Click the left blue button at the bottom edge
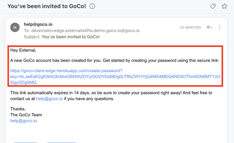Image resolution: width=234 pixels, height=143 pixels. pos(25,142)
